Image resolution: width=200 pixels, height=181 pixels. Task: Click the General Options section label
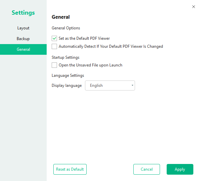(66, 28)
